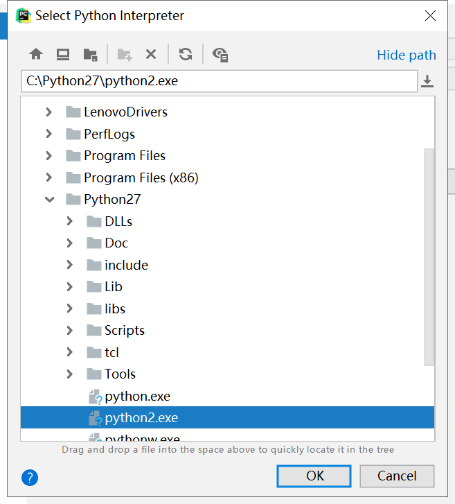Viewport: 455px width, 504px height.
Task: Click the Delete X toolbar icon
Action: click(x=150, y=54)
